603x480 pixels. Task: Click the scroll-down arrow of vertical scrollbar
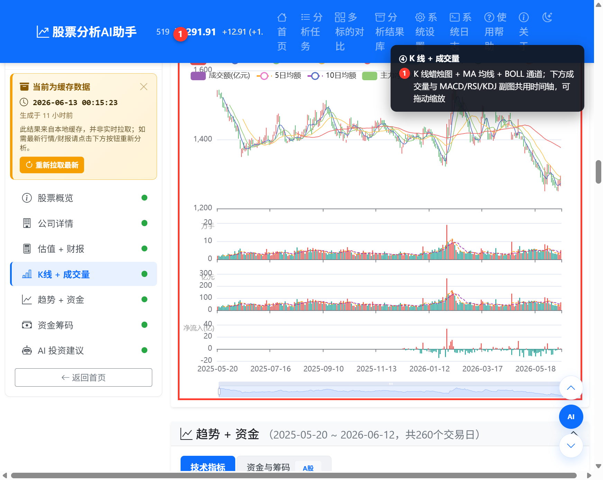point(599,466)
